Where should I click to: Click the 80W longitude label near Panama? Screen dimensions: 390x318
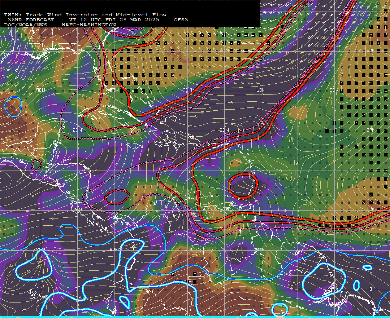tap(114, 249)
